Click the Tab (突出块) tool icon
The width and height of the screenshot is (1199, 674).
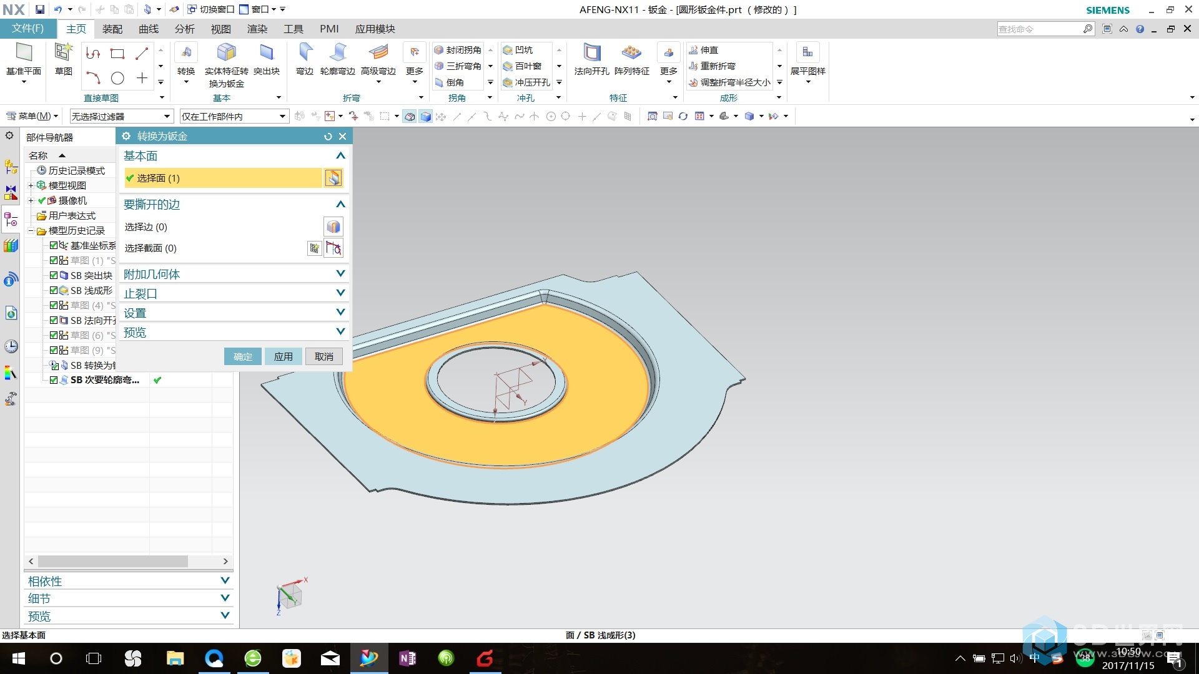[267, 53]
